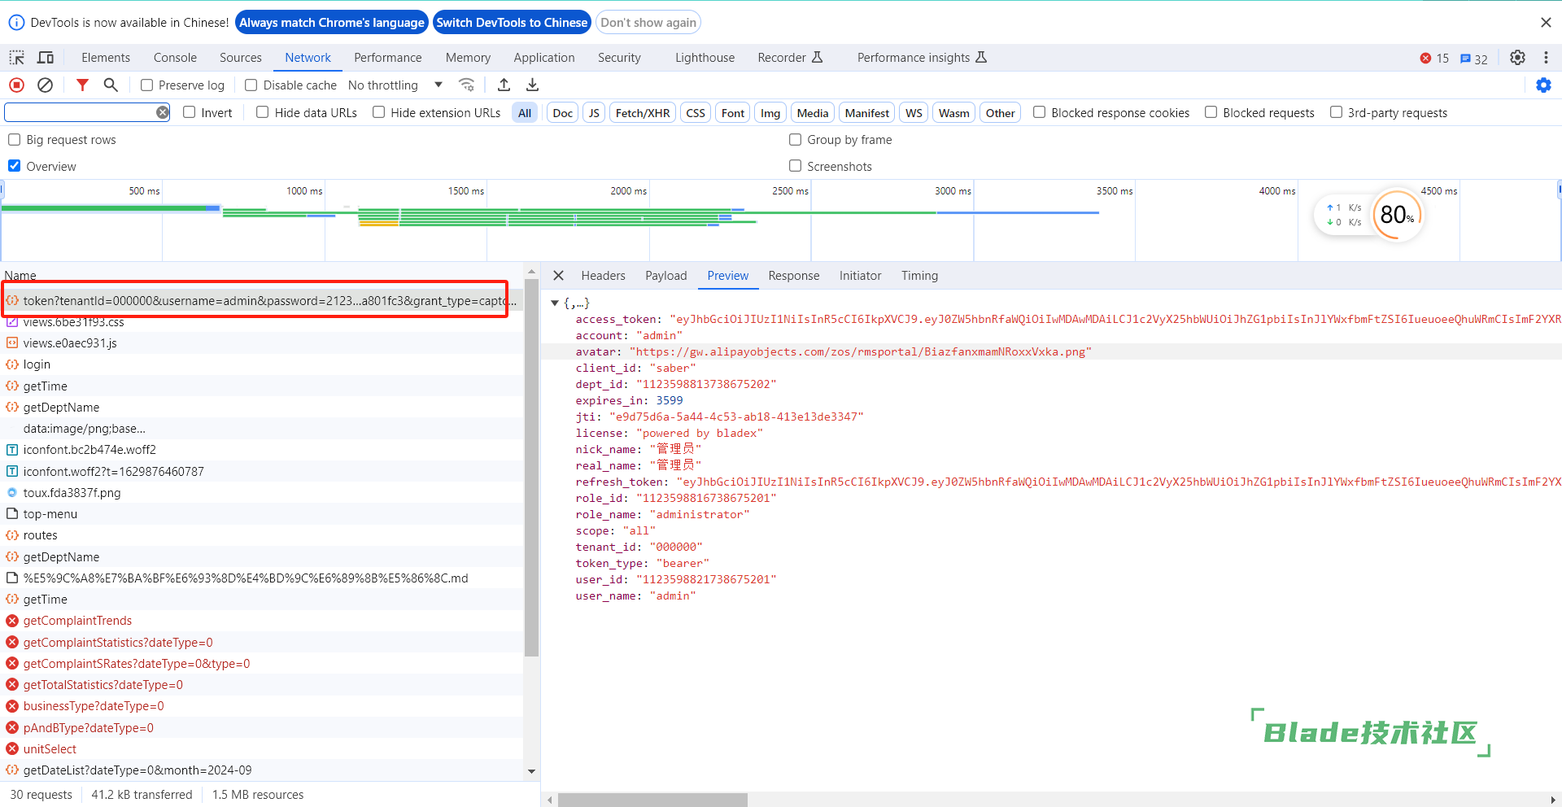Click Always match Chrome's language
The image size is (1562, 807).
point(332,23)
